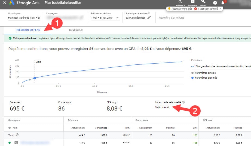Dismiss the keyword suggestion notification popup
The image size is (251, 146).
[x=221, y=8]
